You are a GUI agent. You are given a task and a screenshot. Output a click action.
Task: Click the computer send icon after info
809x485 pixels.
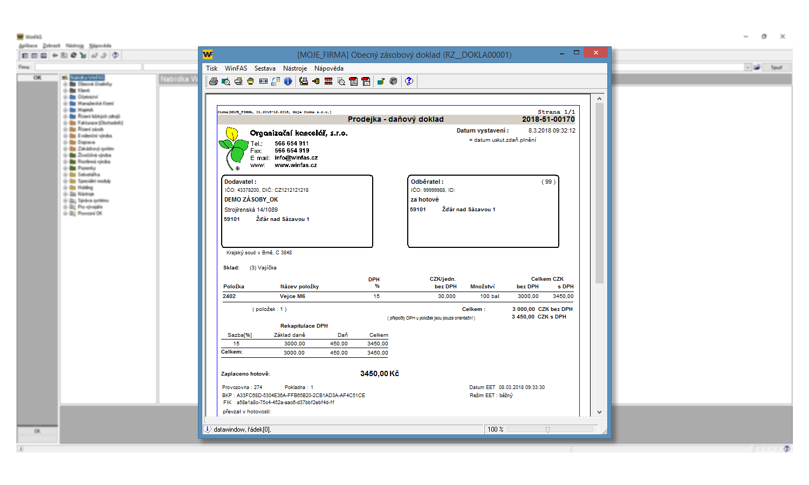[304, 81]
